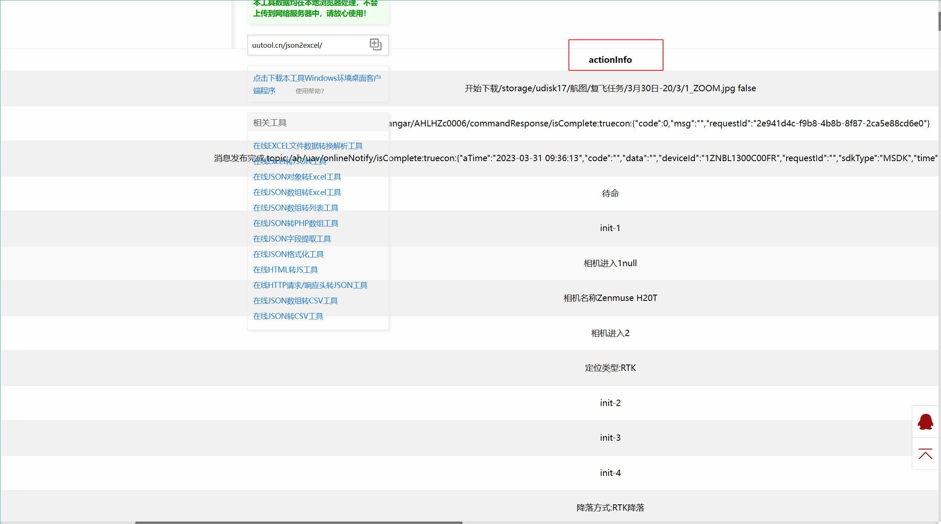Viewport: 941px width, 524px height.
Task: Open 在线JSON转CSV工具 link
Action: tap(288, 316)
